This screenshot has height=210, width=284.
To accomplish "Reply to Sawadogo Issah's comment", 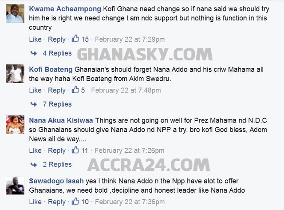I will coord(57,202).
